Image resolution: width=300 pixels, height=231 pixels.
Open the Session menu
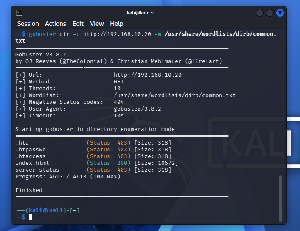click(28, 24)
